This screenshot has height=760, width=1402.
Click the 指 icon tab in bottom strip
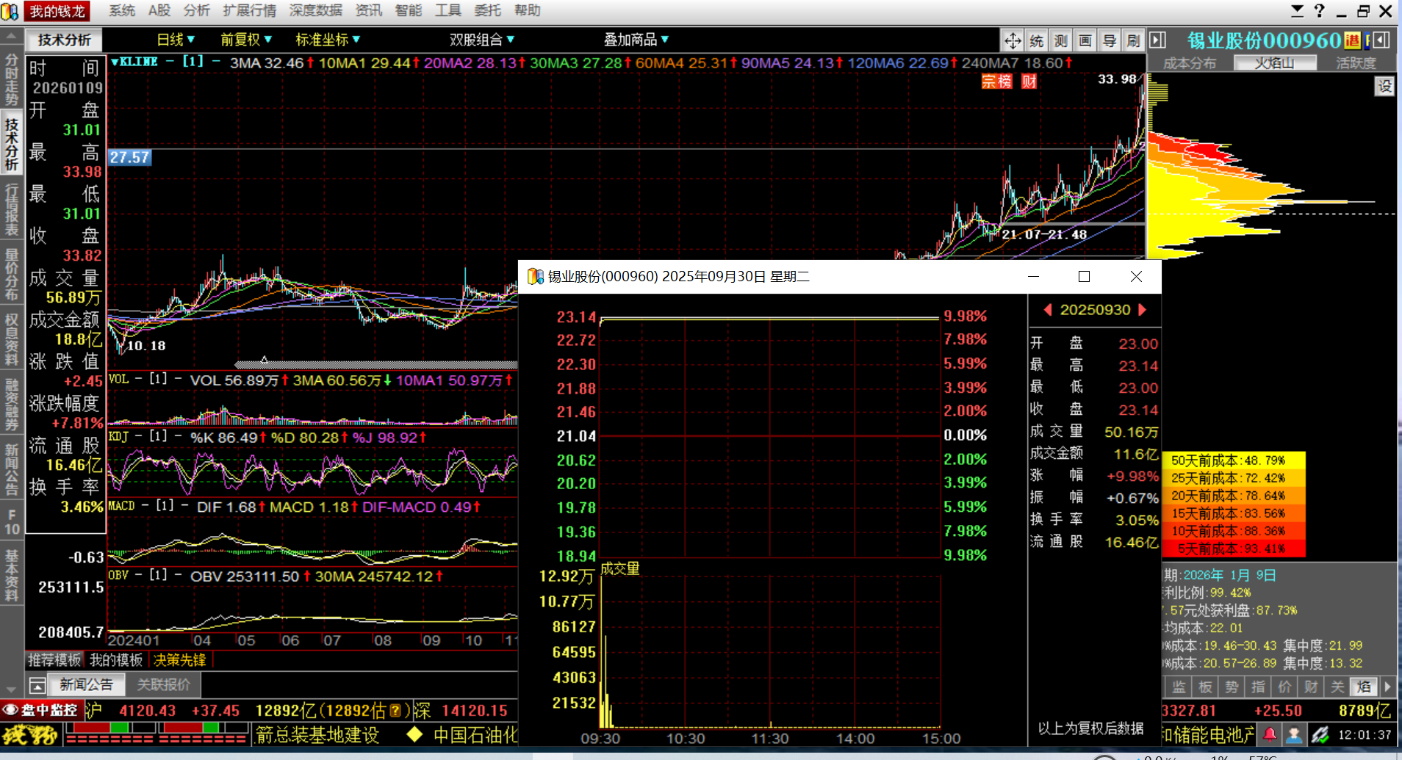[x=1258, y=687]
